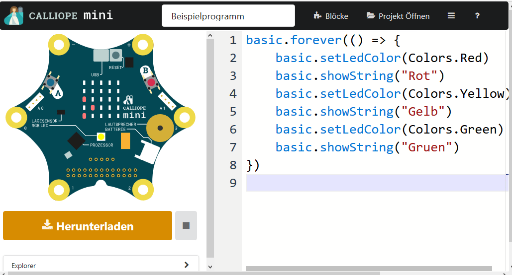
Task: Click the Herunterladen download button
Action: [x=88, y=225]
